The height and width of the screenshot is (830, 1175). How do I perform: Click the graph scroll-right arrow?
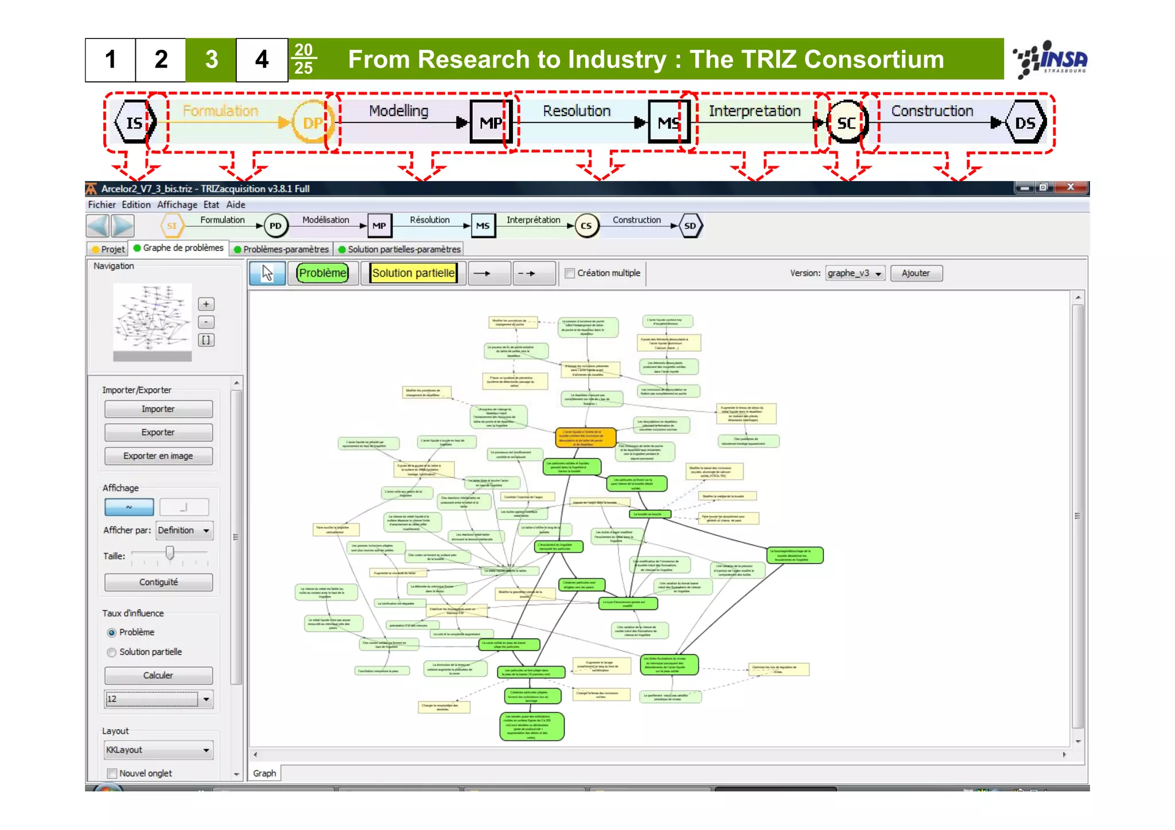1064,755
